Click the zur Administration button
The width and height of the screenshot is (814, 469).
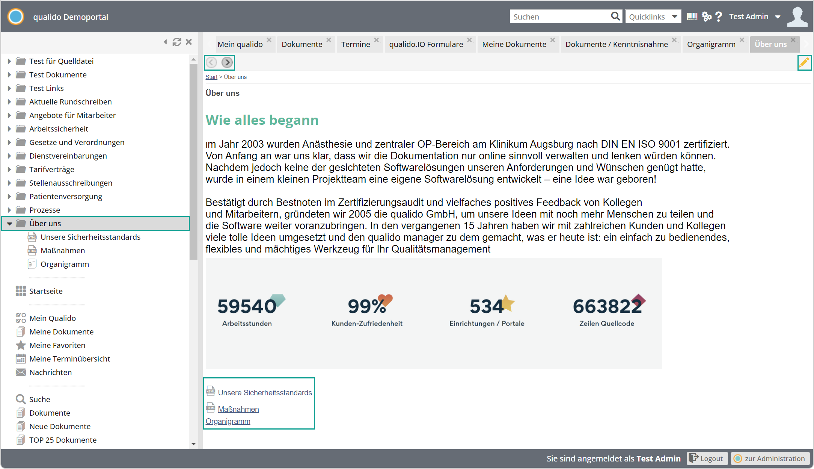[770, 458]
